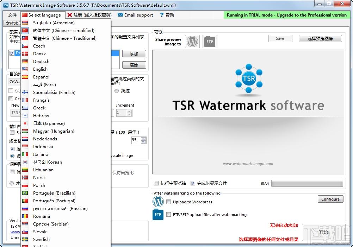The height and width of the screenshot is (247, 353).
Task: Click the Configure button
Action: pos(330,199)
